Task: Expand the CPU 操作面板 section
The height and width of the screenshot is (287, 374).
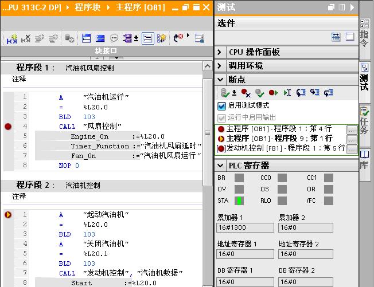Action: pos(220,52)
